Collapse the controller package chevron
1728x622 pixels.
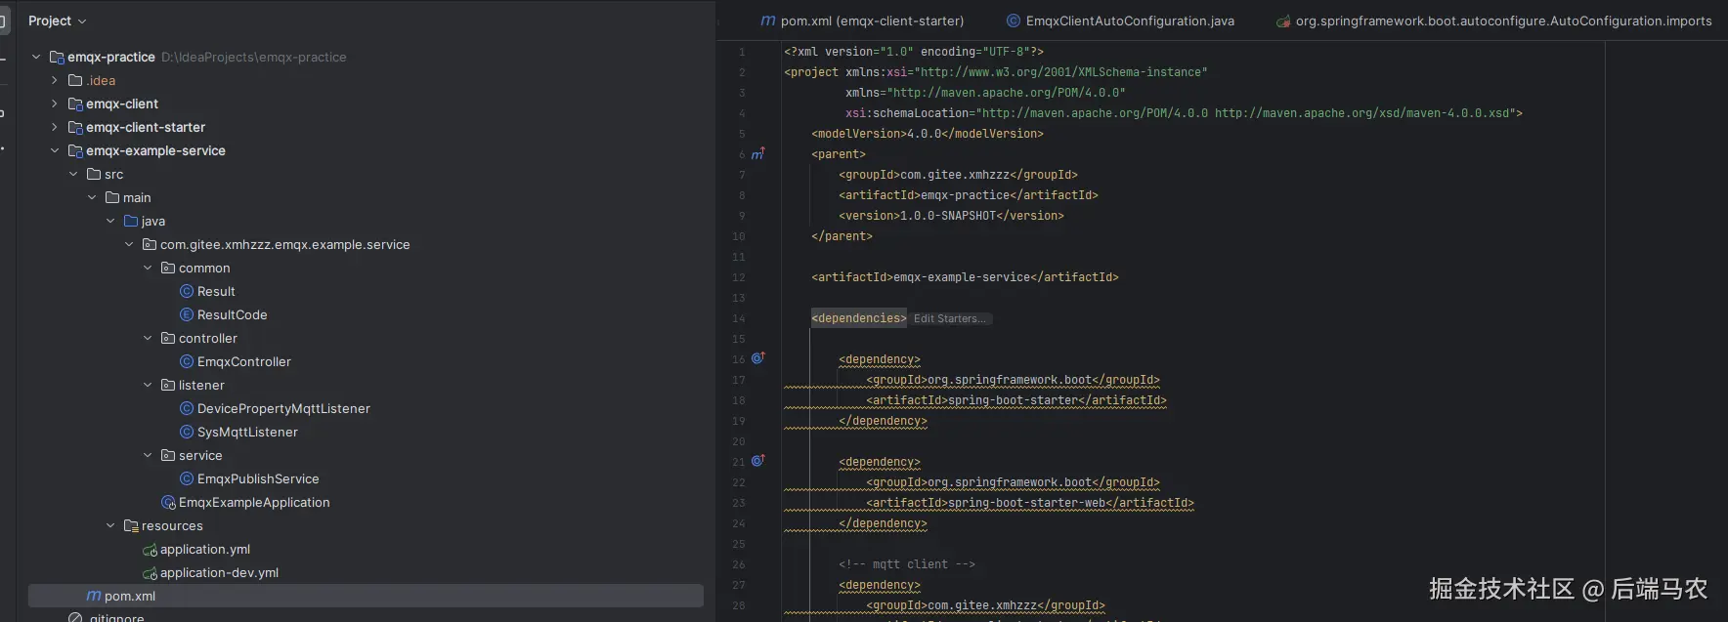(148, 338)
